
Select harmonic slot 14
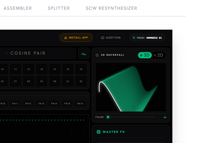[55, 69]
